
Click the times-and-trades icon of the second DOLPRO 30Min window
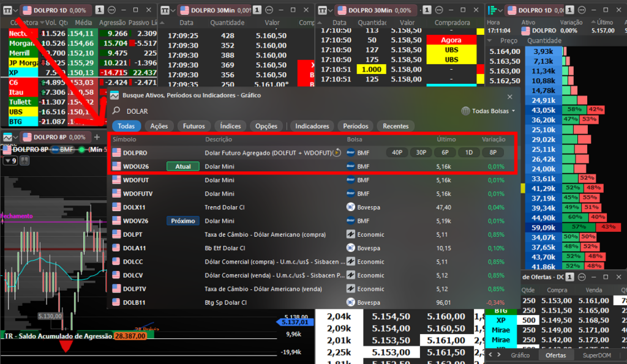[322, 10]
